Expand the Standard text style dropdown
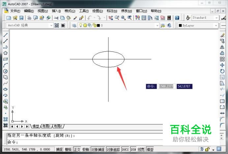228x154 pixels. pos(216,18)
